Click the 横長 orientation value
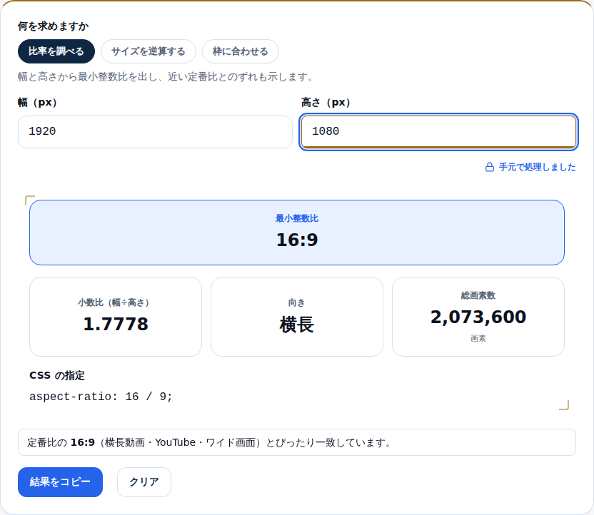The image size is (594, 515). click(296, 325)
